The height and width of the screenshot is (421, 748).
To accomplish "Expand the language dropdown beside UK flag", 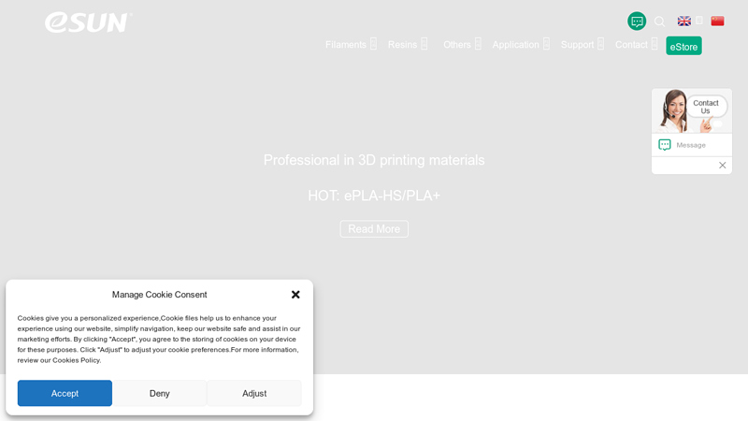I will point(699,21).
